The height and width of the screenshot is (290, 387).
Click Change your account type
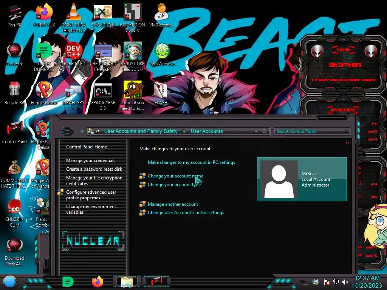174,184
